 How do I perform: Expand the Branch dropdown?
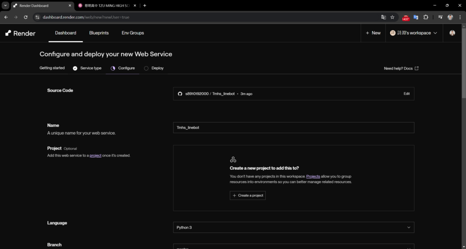point(294,247)
